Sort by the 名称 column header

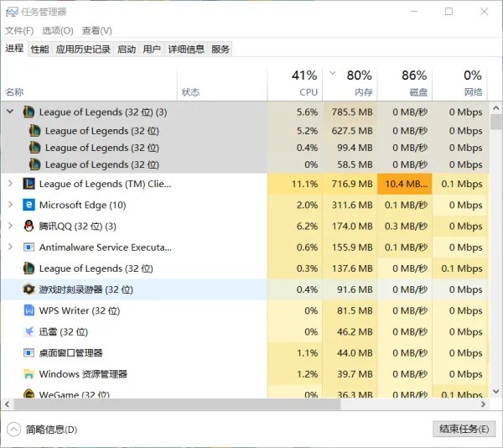pyautogui.click(x=89, y=85)
